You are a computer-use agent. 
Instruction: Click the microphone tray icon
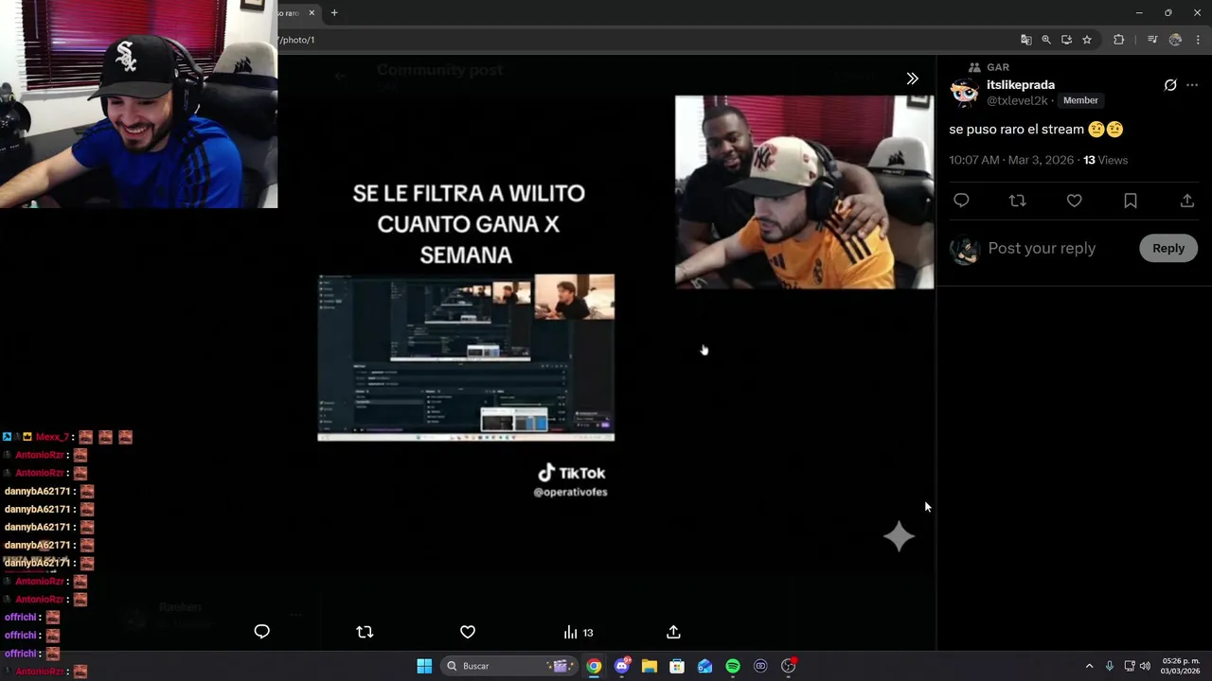[1109, 666]
